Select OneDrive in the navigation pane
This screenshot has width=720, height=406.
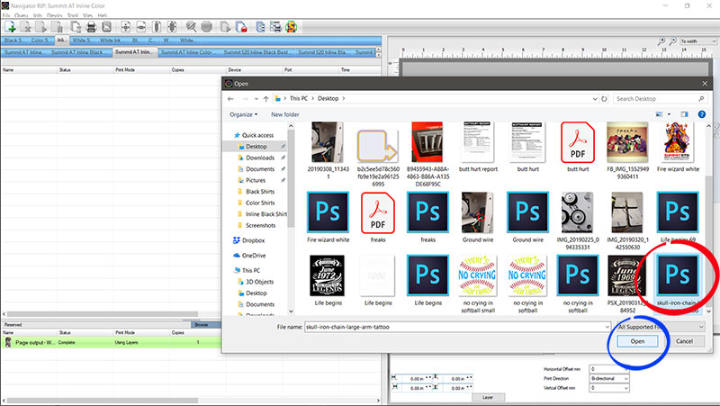point(254,256)
